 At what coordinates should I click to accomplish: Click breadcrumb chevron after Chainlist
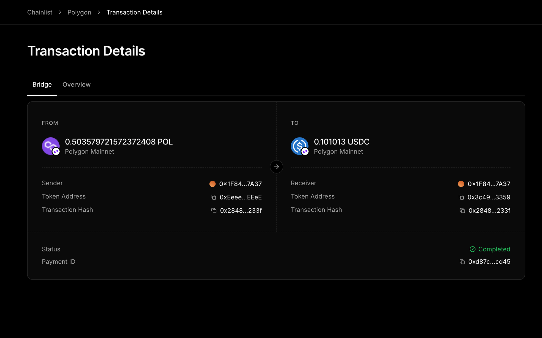click(60, 12)
